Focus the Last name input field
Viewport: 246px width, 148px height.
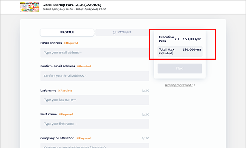[95, 100]
